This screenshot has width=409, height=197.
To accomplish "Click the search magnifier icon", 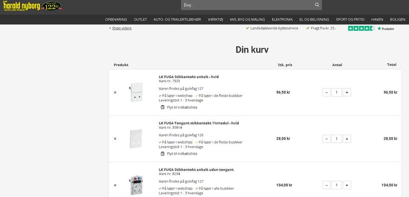I will coord(317,5).
